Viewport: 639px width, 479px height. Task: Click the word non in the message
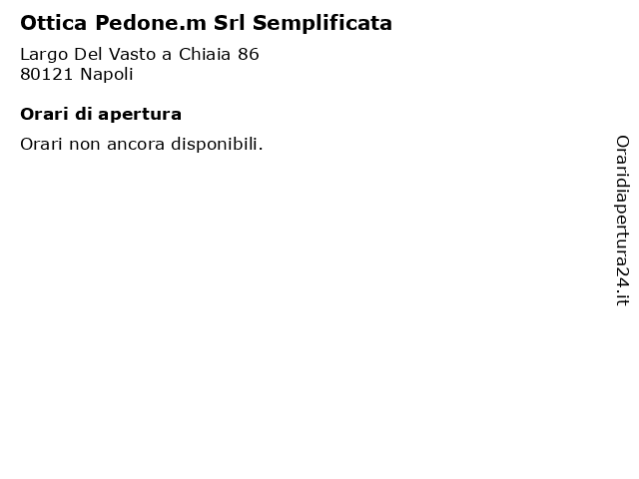click(x=85, y=146)
